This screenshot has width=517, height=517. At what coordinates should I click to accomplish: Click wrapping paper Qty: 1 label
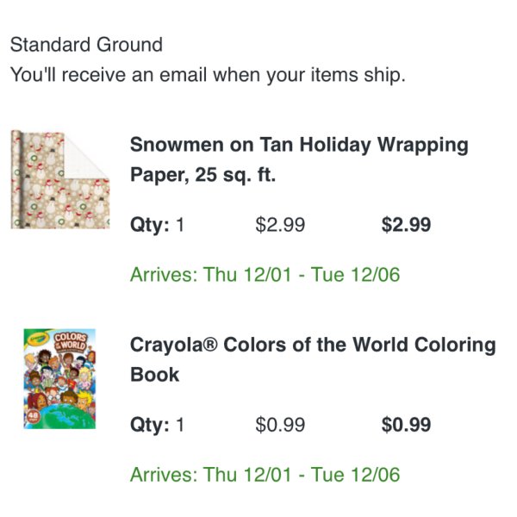tap(157, 225)
